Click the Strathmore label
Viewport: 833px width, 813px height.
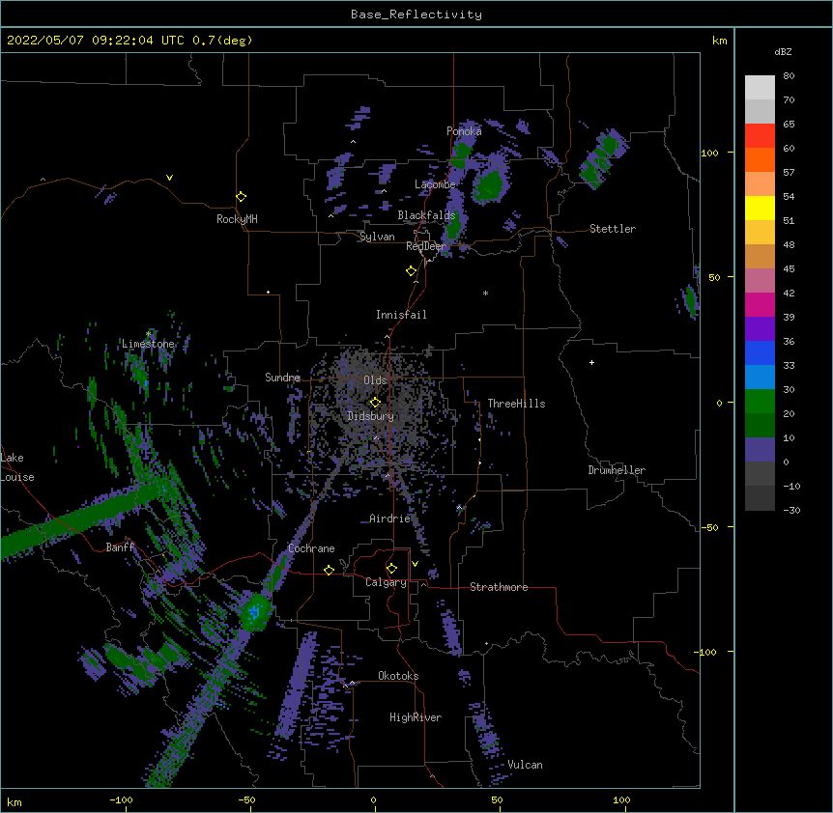(499, 587)
